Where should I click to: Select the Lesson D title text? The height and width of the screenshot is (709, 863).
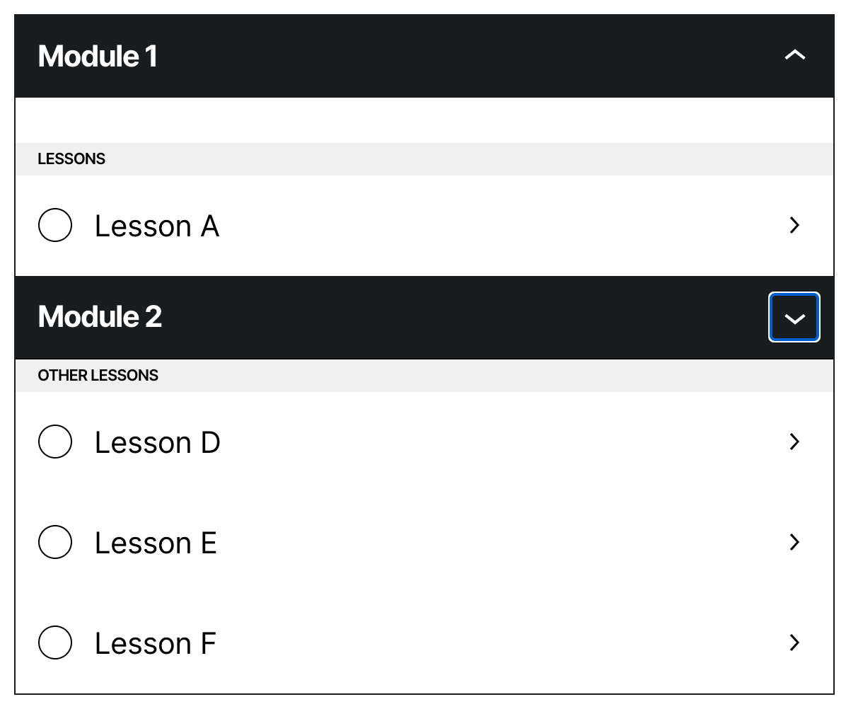[x=158, y=443]
